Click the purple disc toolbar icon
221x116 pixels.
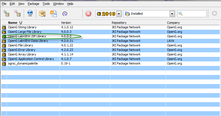65,14
